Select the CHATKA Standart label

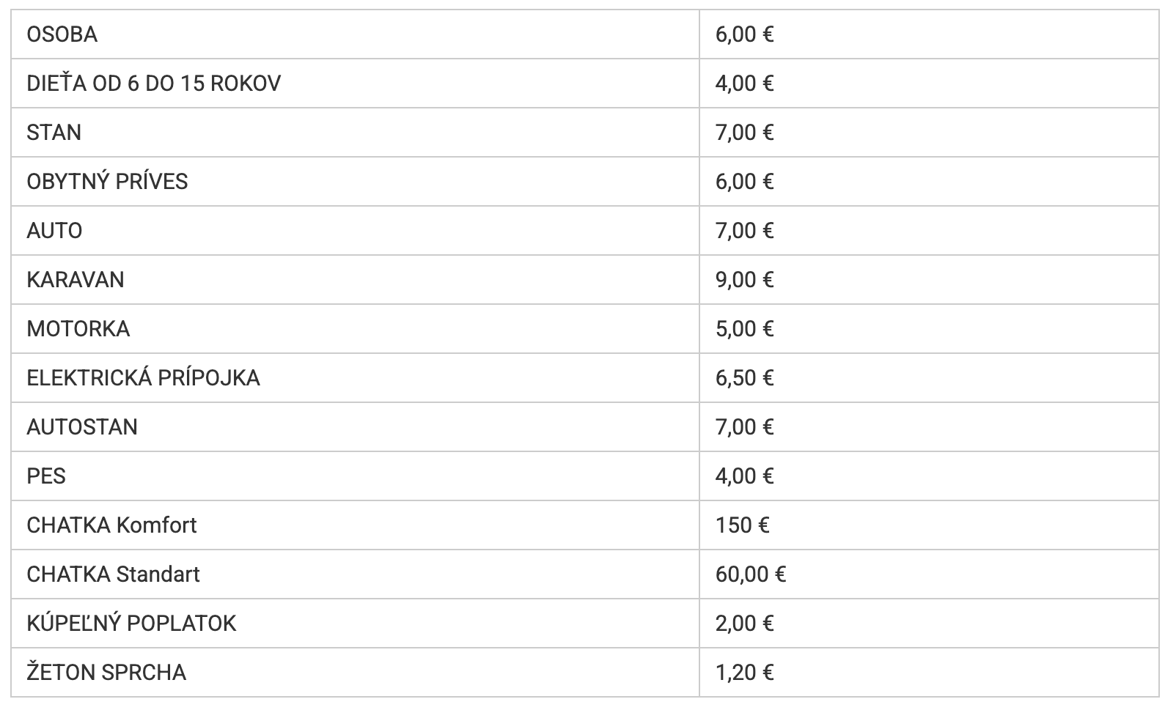click(113, 574)
